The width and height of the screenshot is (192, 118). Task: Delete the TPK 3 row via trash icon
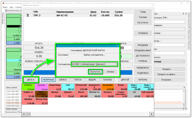tap(28, 15)
